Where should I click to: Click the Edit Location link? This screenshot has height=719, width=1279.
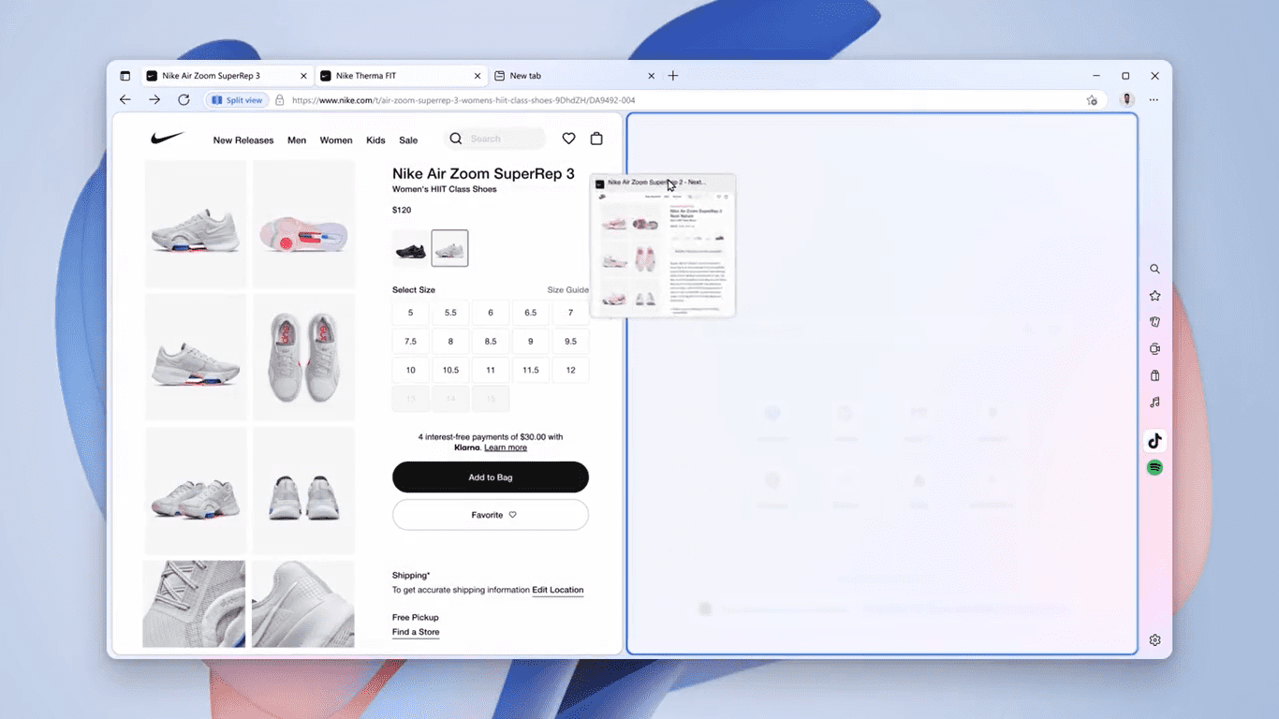pos(558,591)
